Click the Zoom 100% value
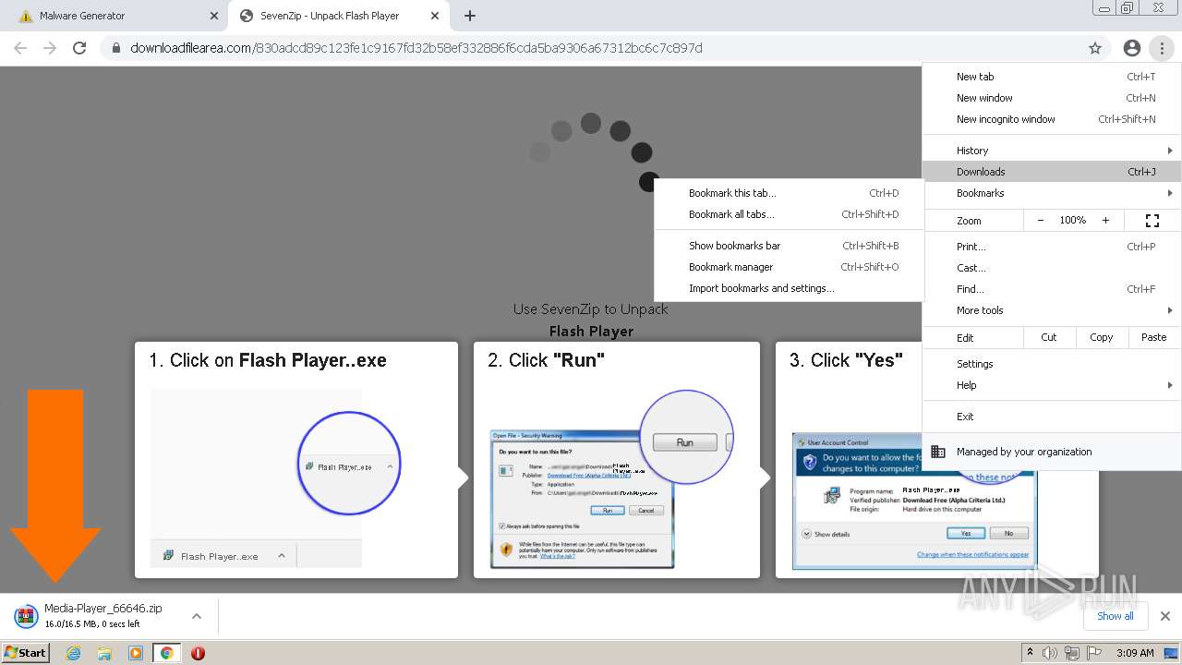Viewport: 1182px width, 665px height. click(1073, 221)
